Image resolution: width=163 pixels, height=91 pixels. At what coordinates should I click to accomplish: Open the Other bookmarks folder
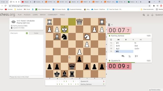click(x=147, y=9)
